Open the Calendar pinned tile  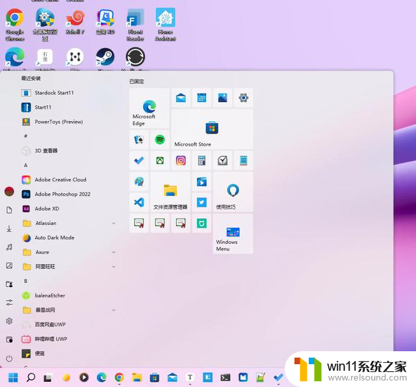[x=201, y=98]
